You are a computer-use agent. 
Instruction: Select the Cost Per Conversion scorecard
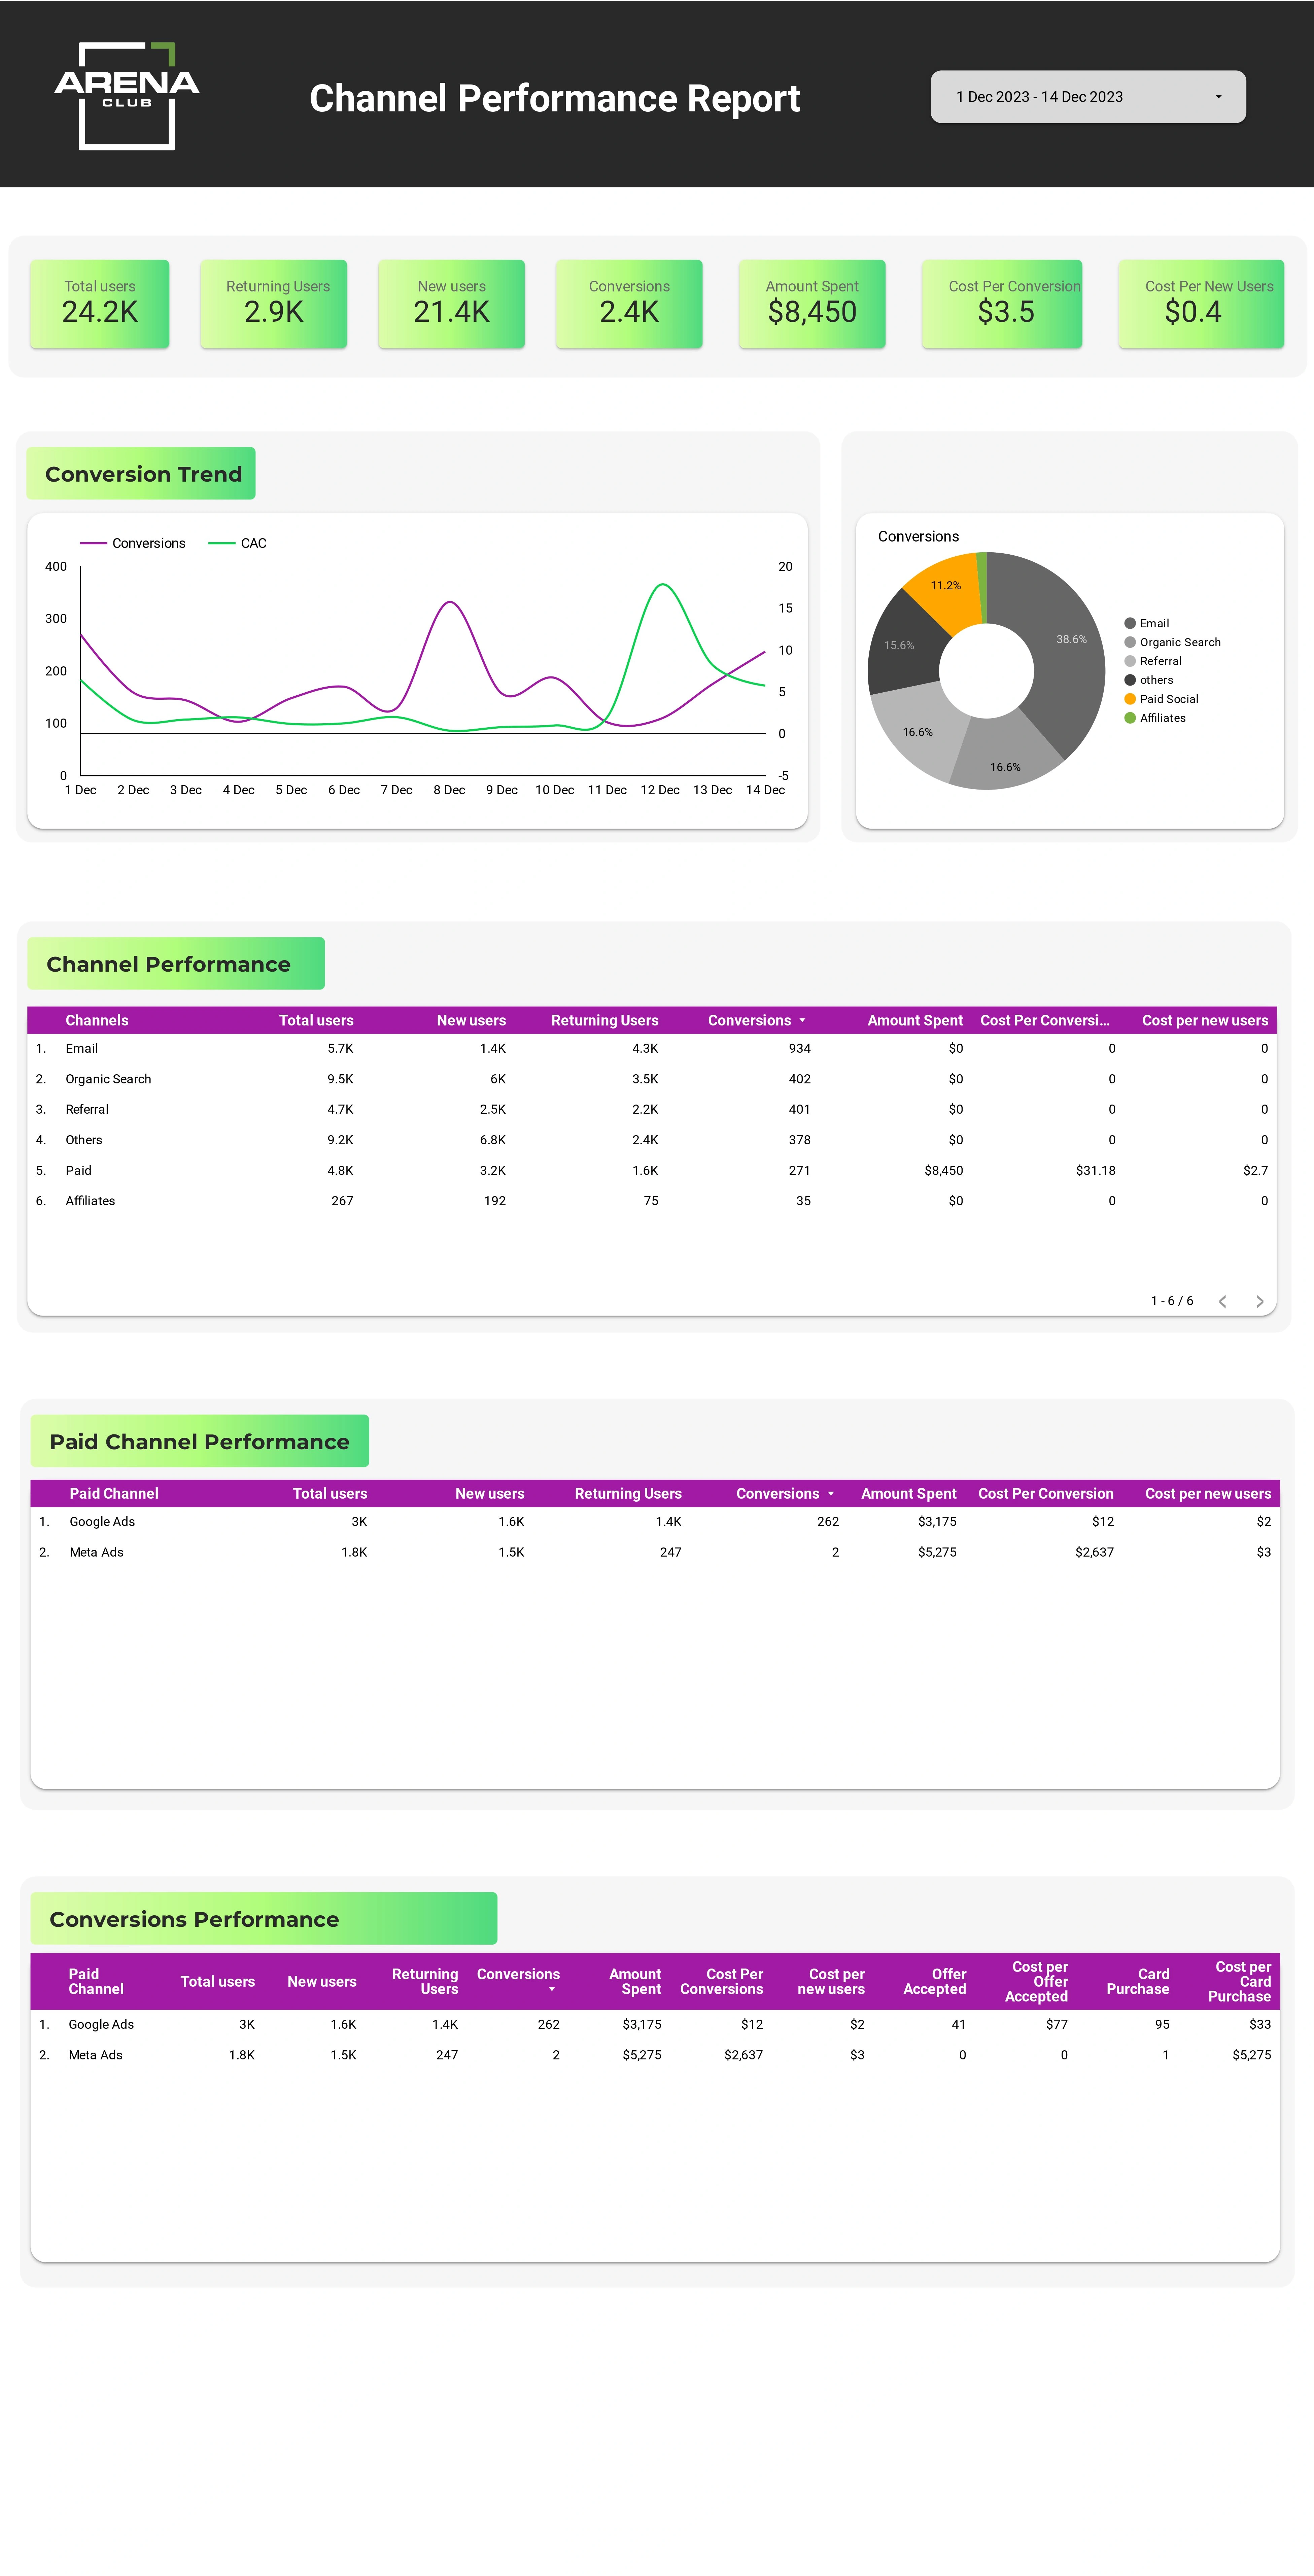1002,304
